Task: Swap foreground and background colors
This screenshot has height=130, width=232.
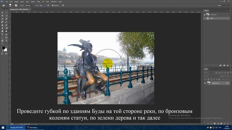Action: coord(6,47)
